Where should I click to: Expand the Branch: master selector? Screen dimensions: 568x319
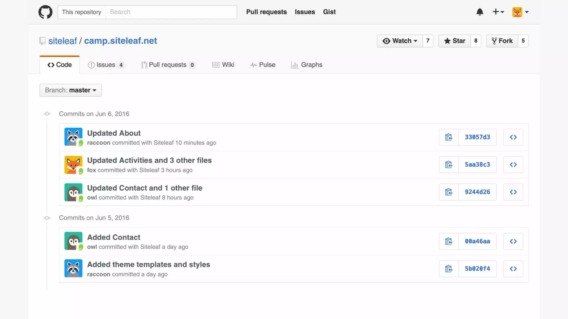70,90
